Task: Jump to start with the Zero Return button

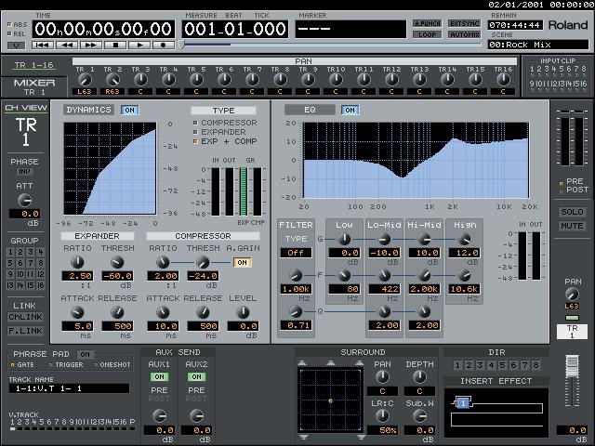Action: [42, 45]
